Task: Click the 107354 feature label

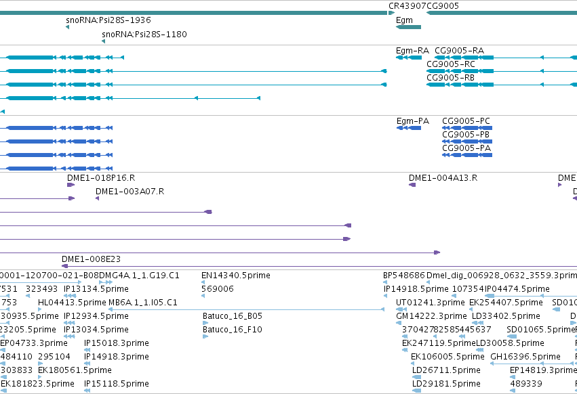Action: [x=468, y=289]
